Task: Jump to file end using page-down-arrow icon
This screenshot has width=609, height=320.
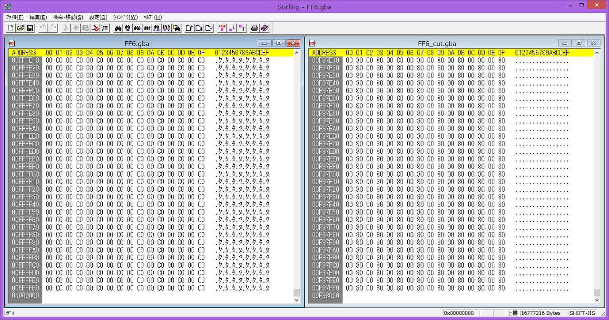Action: click(x=199, y=28)
